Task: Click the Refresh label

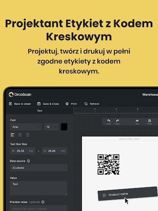Action: 95,104
